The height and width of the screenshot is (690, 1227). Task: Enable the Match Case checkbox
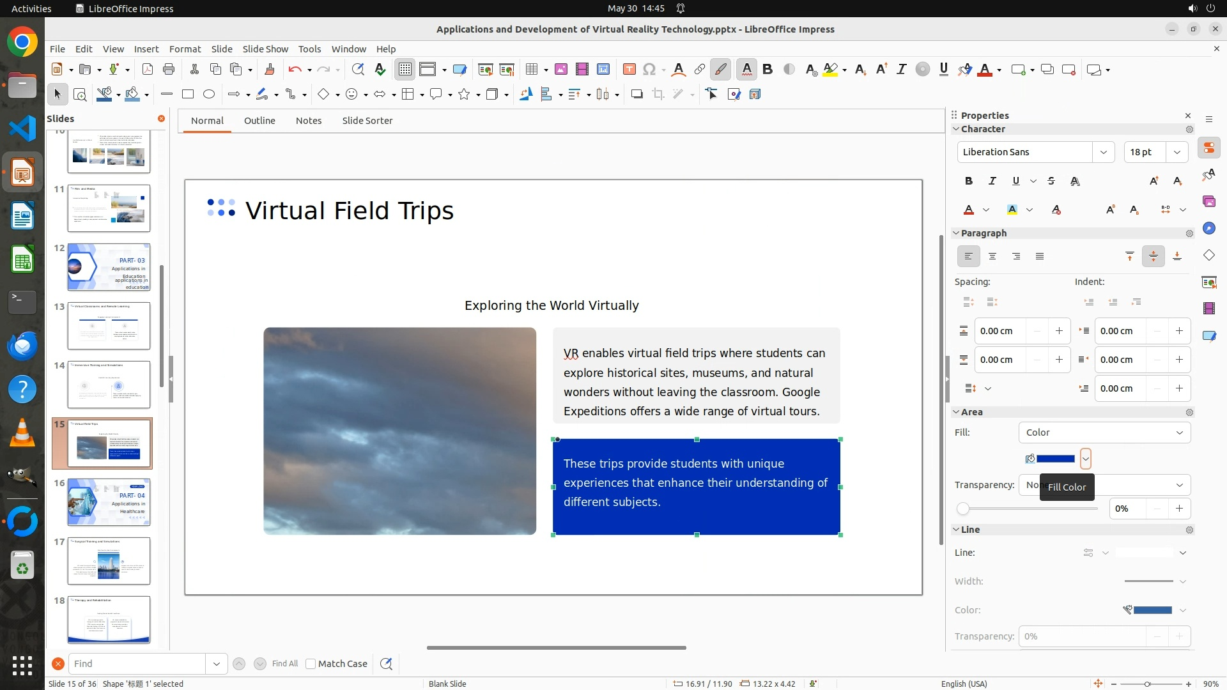311,664
